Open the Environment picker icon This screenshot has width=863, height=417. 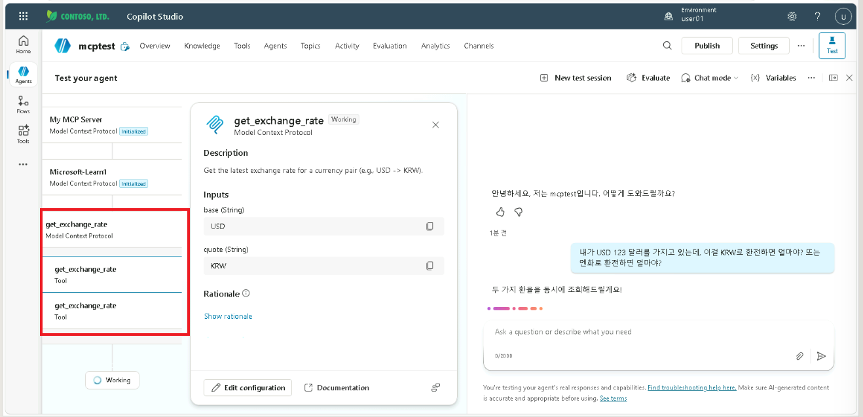tap(669, 16)
